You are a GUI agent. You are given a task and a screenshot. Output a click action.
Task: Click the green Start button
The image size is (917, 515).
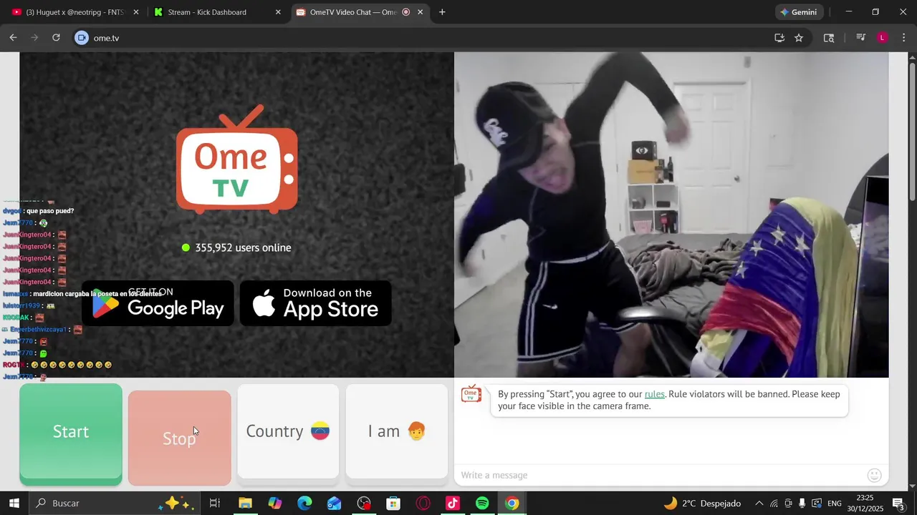click(x=71, y=434)
